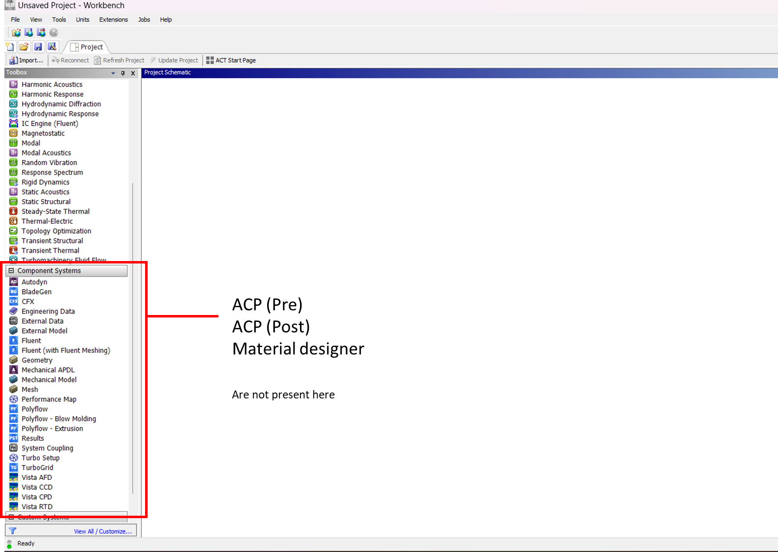Click the Mechanical APDL icon

14,370
